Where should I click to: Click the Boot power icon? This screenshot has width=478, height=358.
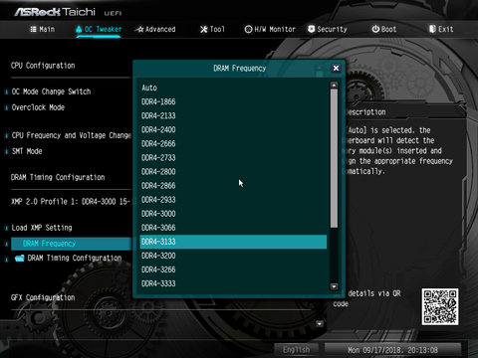point(375,29)
